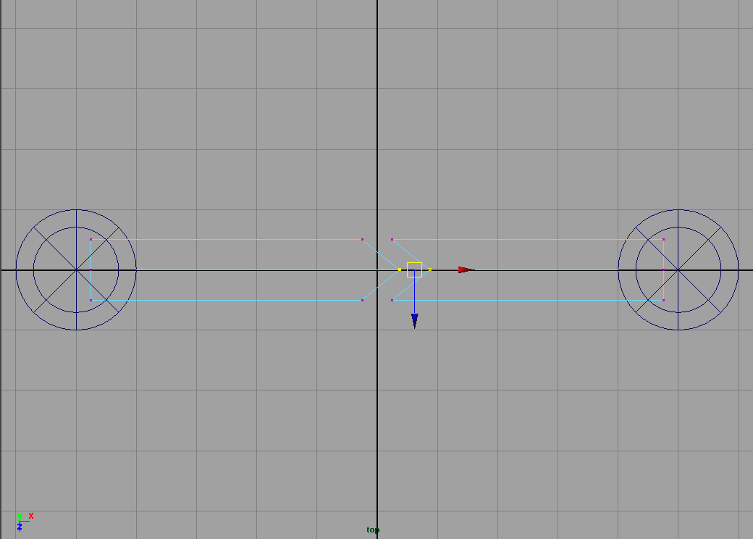The width and height of the screenshot is (753, 539).
Task: Select the magenta vertex at the left shape's lower-left corner
Action: [91, 300]
